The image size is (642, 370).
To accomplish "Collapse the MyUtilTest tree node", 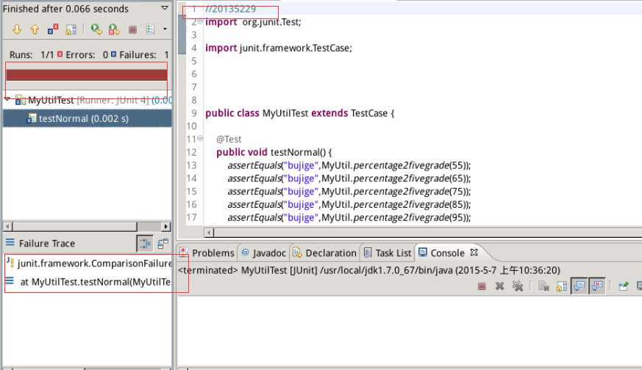I will tap(7, 99).
